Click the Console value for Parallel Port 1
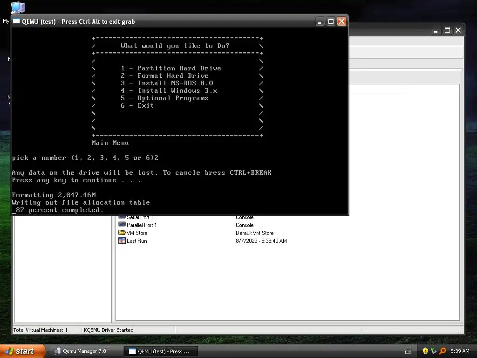 [x=245, y=225]
